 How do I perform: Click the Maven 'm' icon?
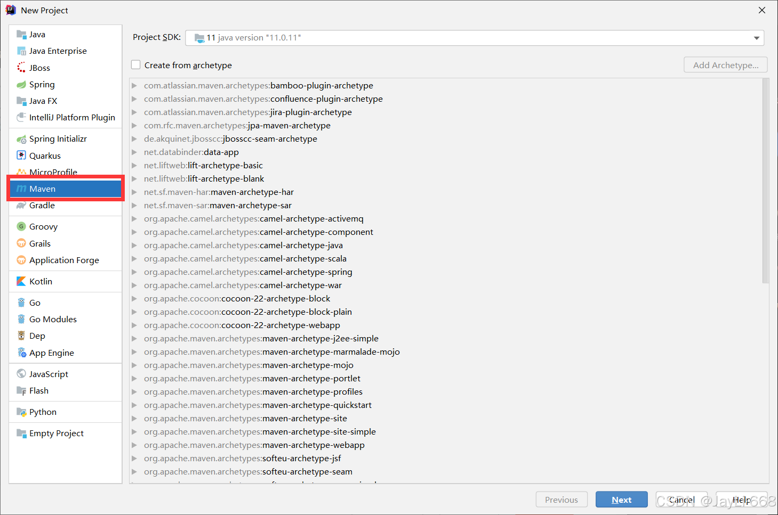[x=21, y=189]
